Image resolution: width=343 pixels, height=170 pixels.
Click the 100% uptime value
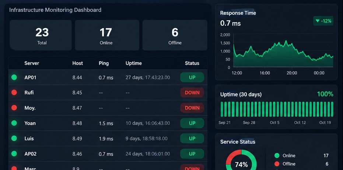(x=325, y=94)
